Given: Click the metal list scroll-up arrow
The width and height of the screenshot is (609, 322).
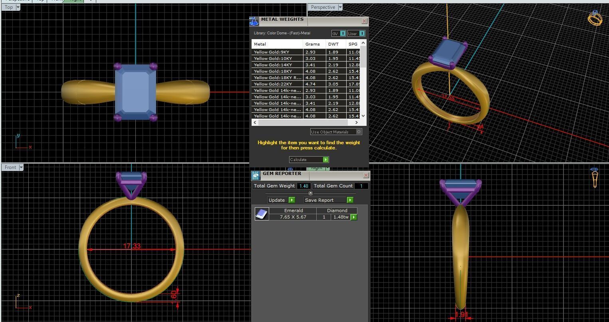Looking at the screenshot, I should pyautogui.click(x=363, y=43).
